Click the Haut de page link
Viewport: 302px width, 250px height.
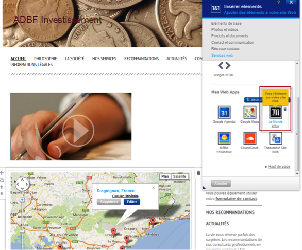point(279,167)
